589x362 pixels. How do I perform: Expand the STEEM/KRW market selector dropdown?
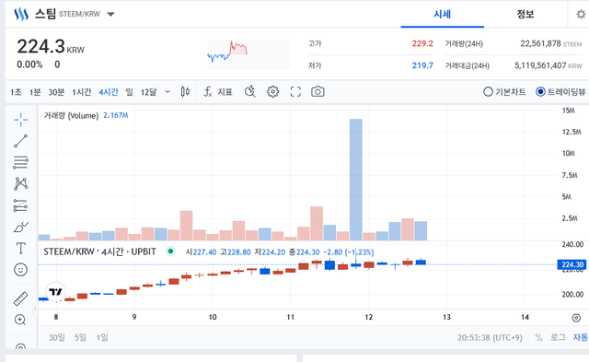[110, 15]
